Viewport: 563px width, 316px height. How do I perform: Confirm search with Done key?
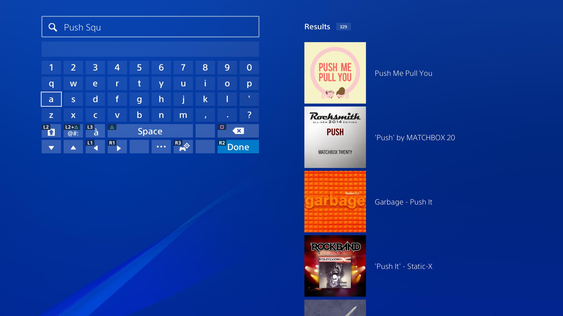238,147
